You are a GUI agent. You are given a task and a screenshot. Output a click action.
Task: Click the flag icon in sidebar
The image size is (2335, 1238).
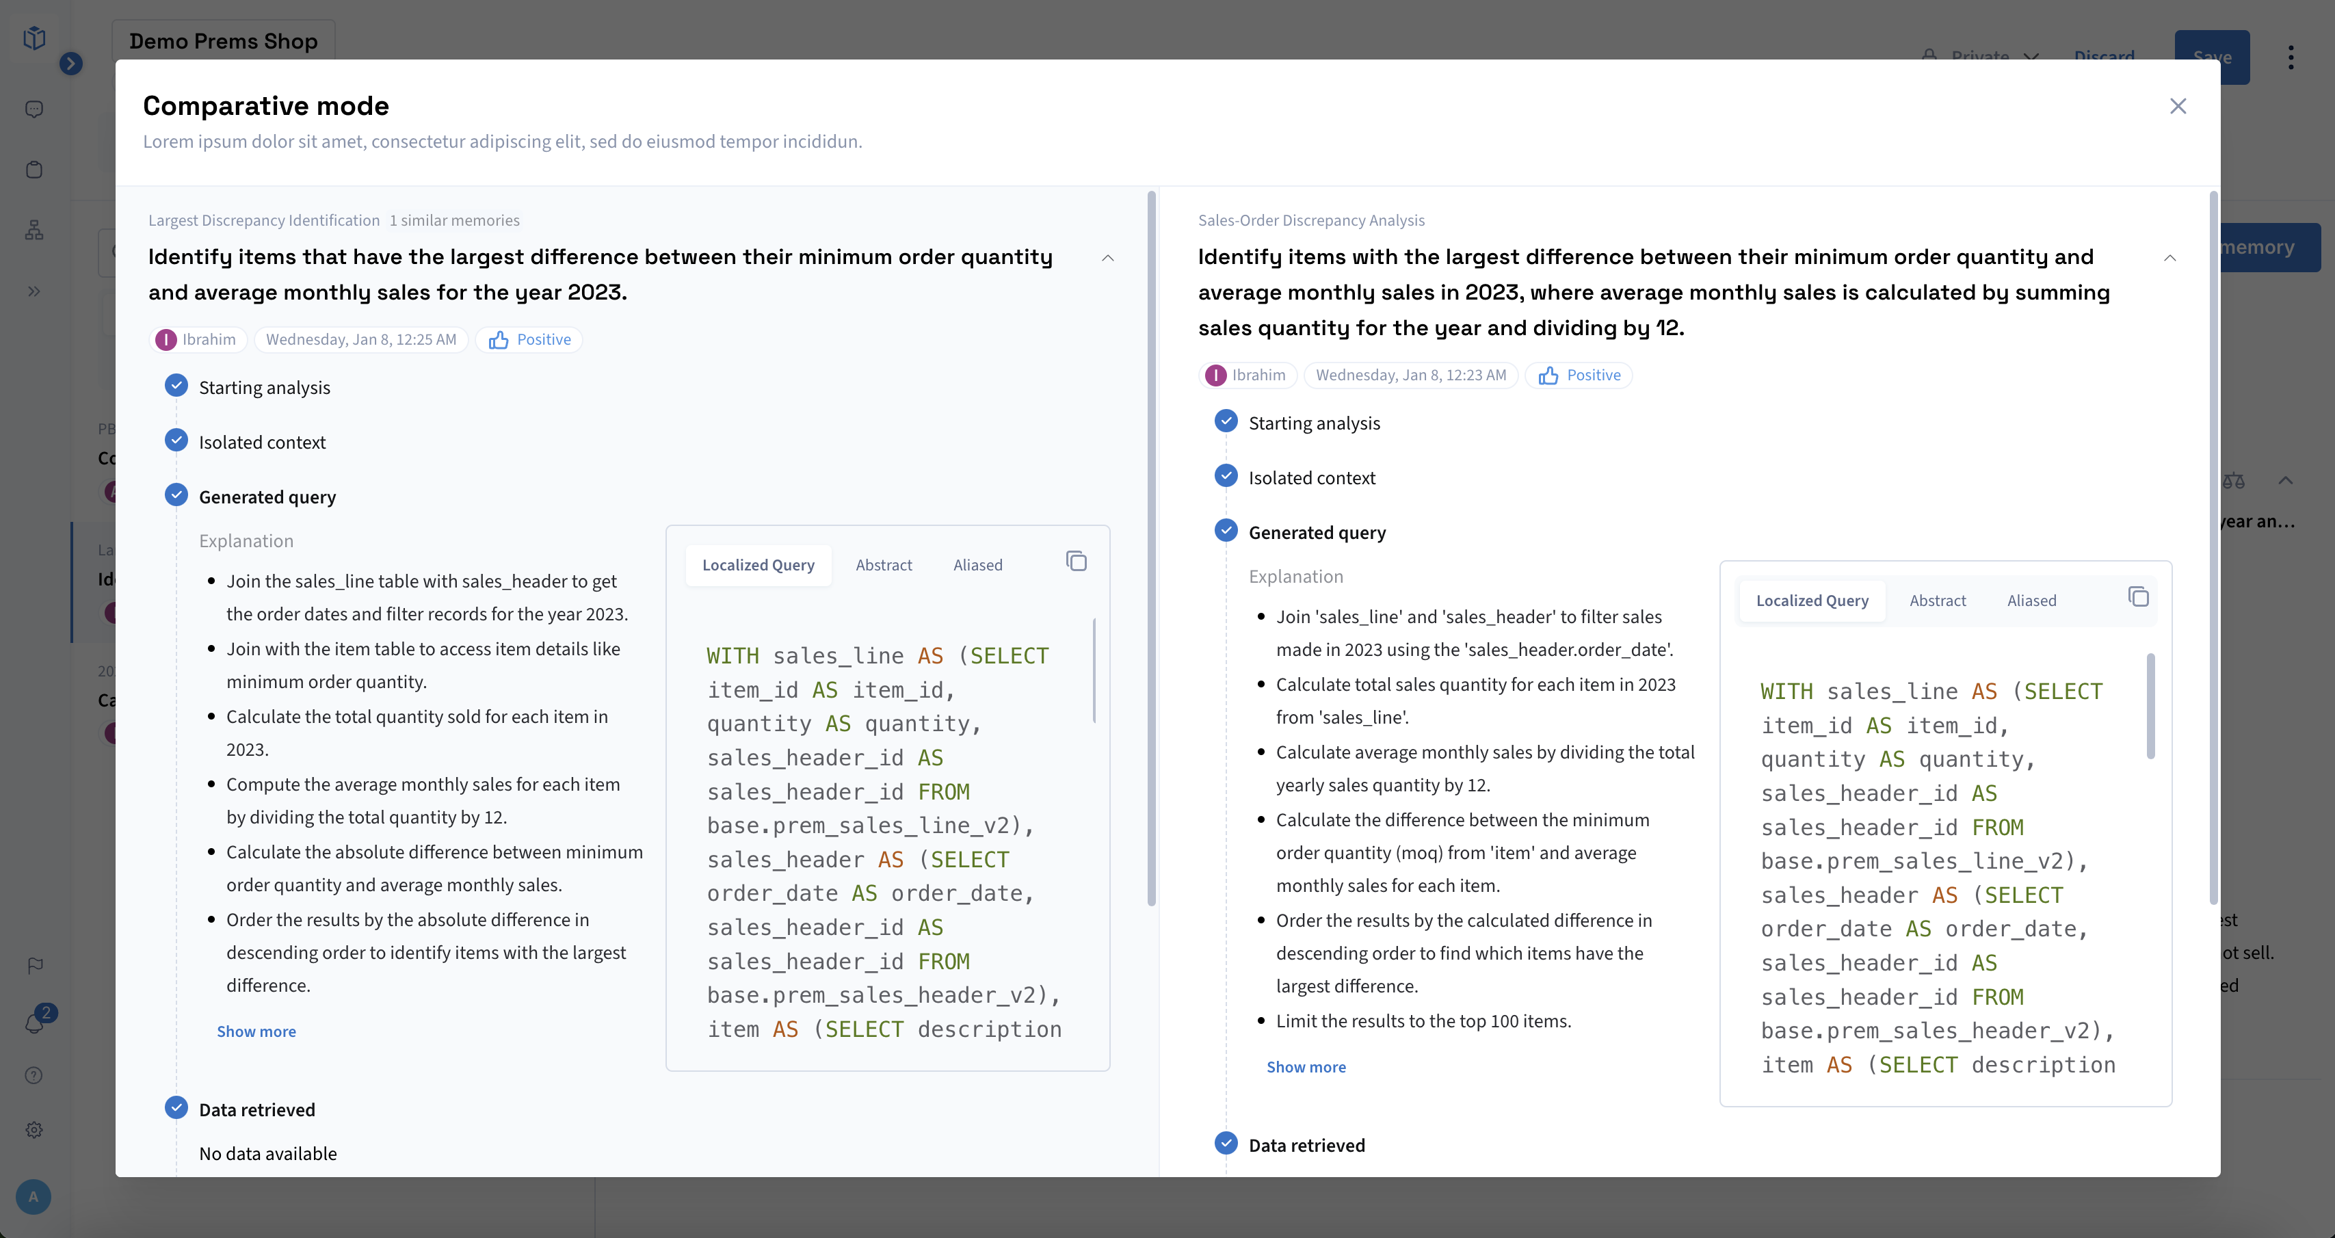pyautogui.click(x=34, y=966)
